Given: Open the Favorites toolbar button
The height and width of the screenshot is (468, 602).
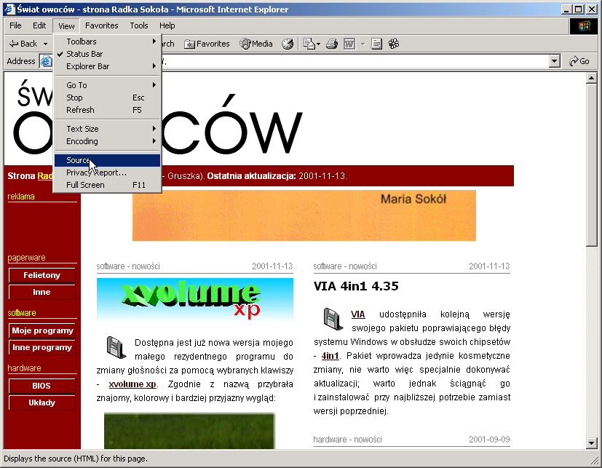Looking at the screenshot, I should 207,44.
